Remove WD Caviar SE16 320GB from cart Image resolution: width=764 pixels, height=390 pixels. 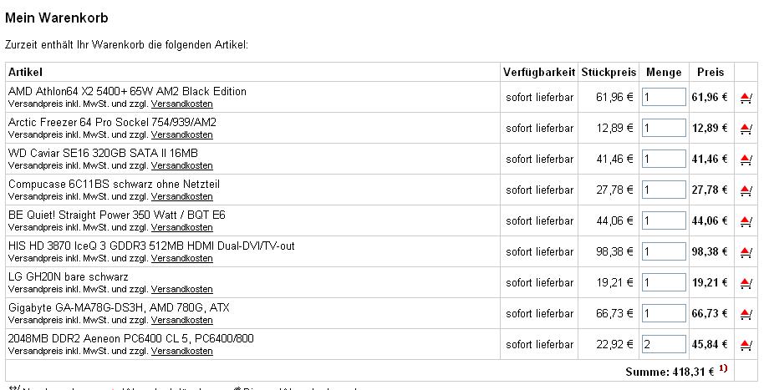tap(746, 160)
